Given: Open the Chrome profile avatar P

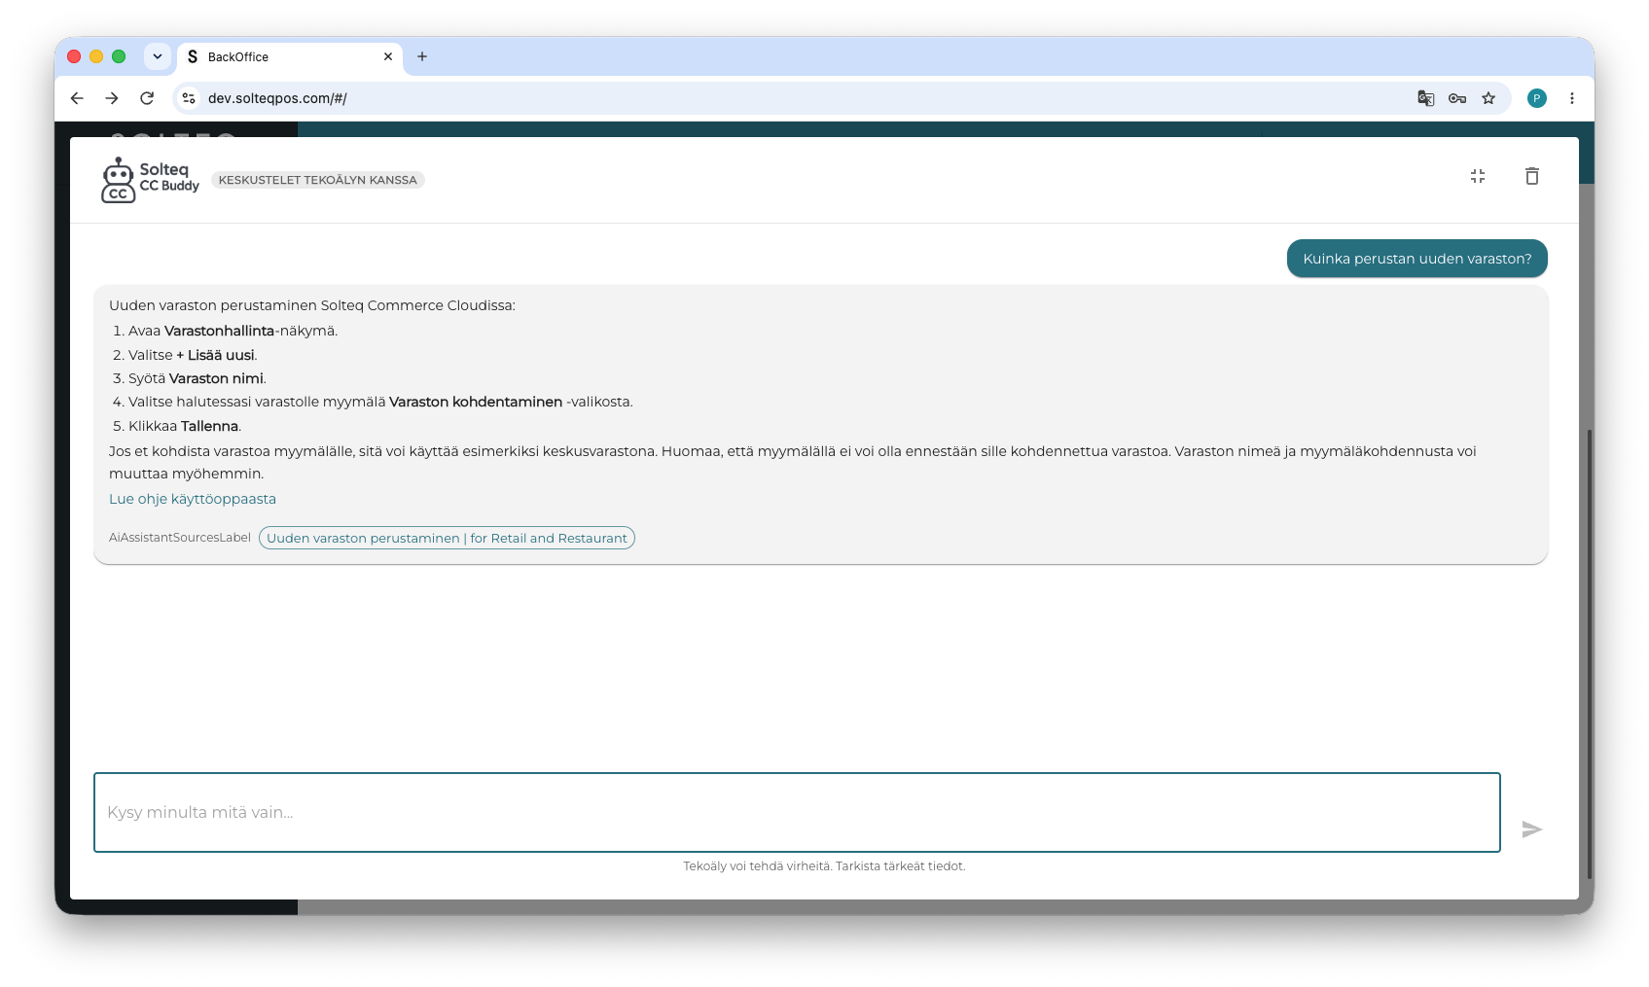Looking at the screenshot, I should click(1537, 98).
